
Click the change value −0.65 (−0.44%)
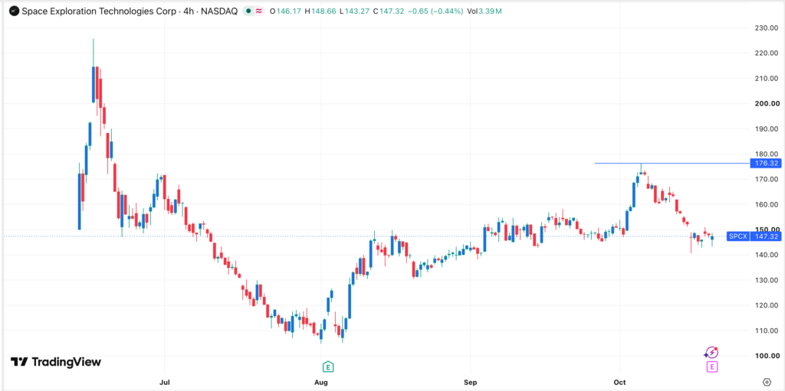(x=435, y=11)
